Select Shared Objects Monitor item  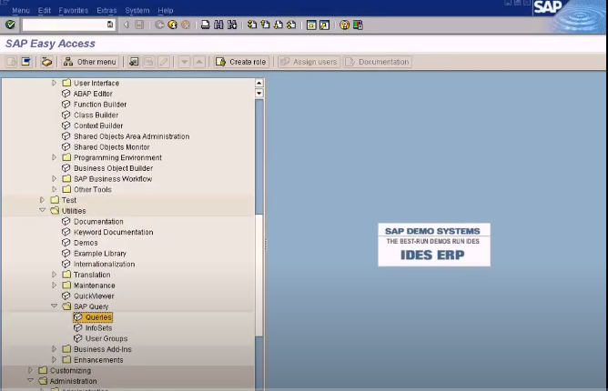[x=112, y=147]
